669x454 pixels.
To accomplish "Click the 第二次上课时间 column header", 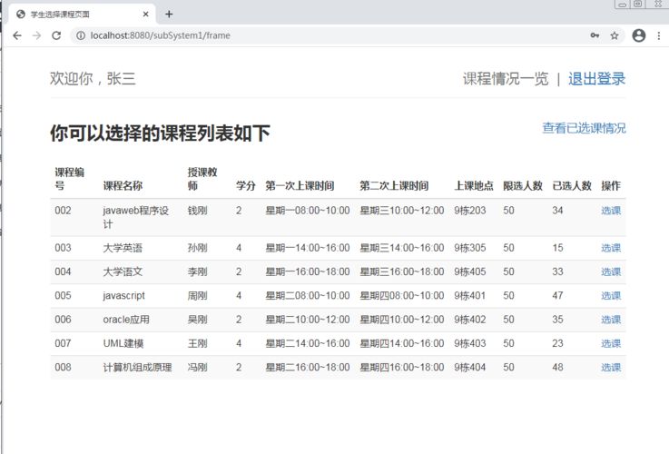I will point(394,185).
